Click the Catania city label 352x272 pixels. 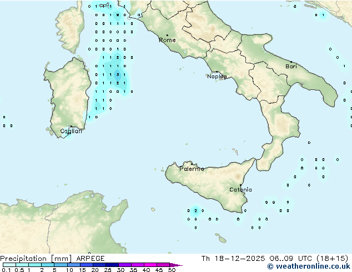[x=240, y=190]
